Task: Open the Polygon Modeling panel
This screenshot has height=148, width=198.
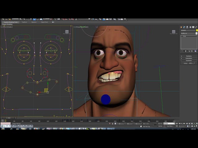Action: pyautogui.click(x=7, y=24)
